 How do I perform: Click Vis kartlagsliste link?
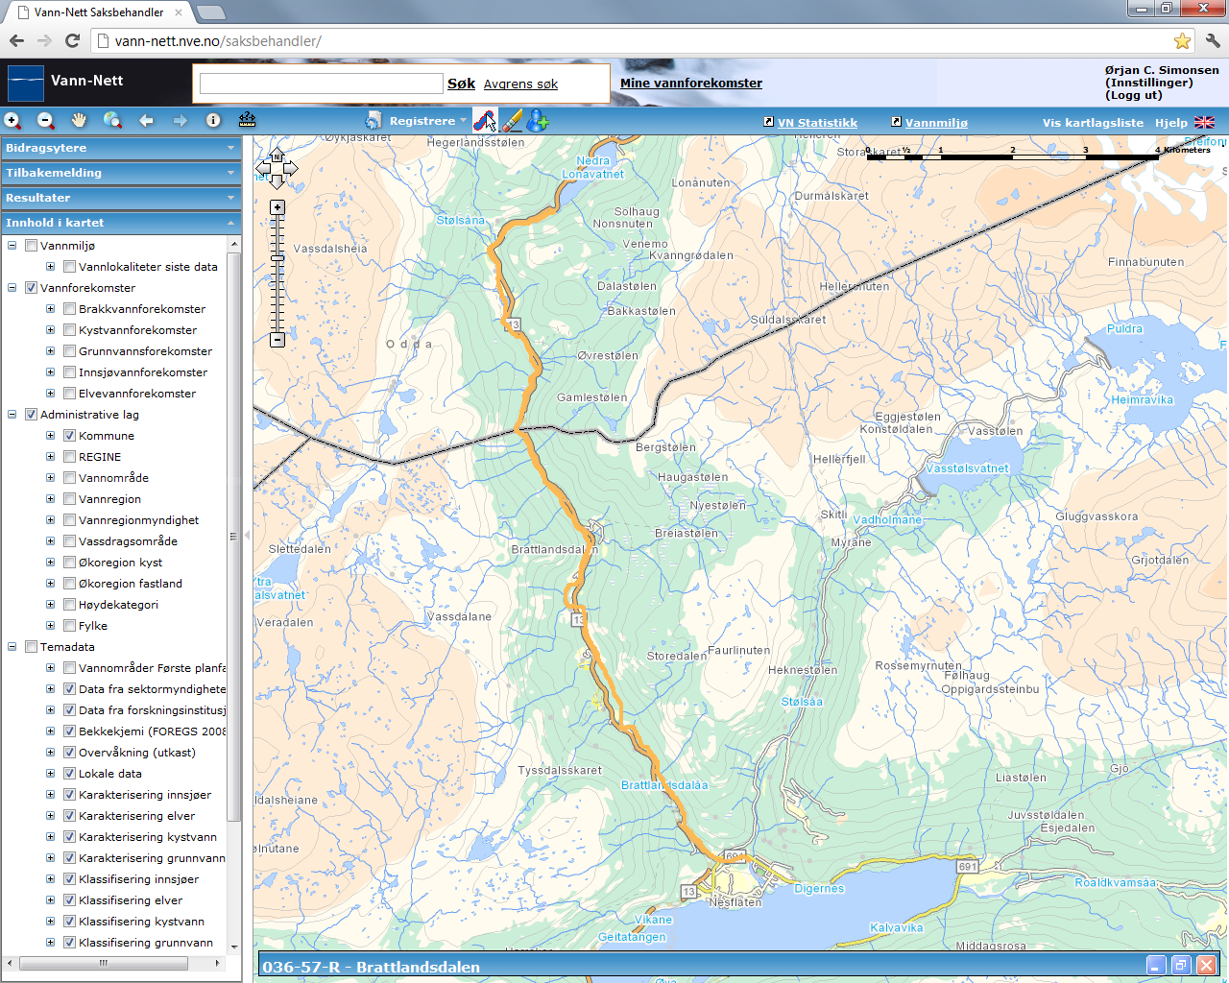1093,123
